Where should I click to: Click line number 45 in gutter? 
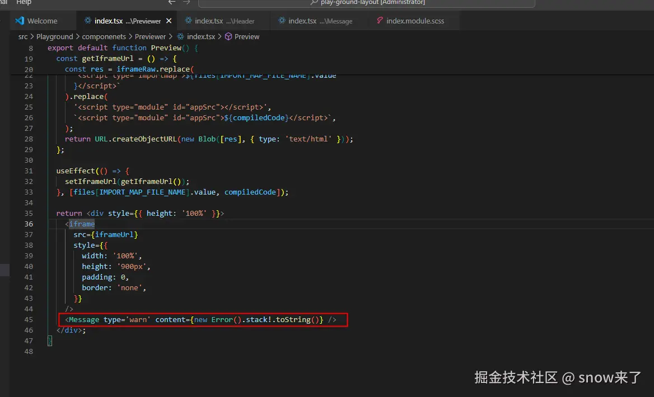tap(29, 319)
